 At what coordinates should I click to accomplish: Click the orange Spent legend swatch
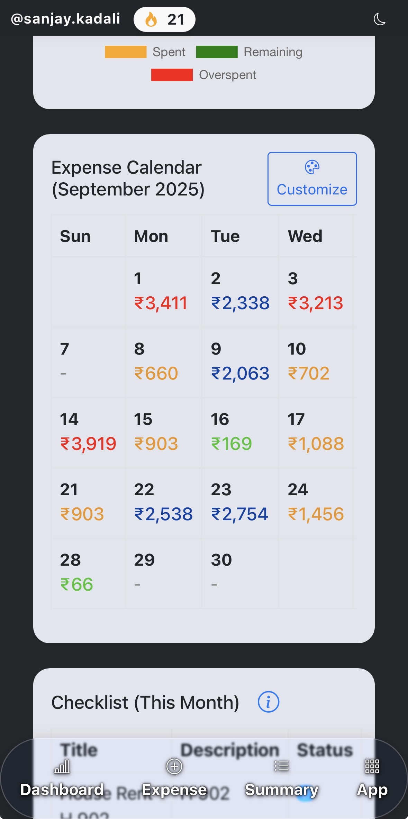tap(126, 52)
